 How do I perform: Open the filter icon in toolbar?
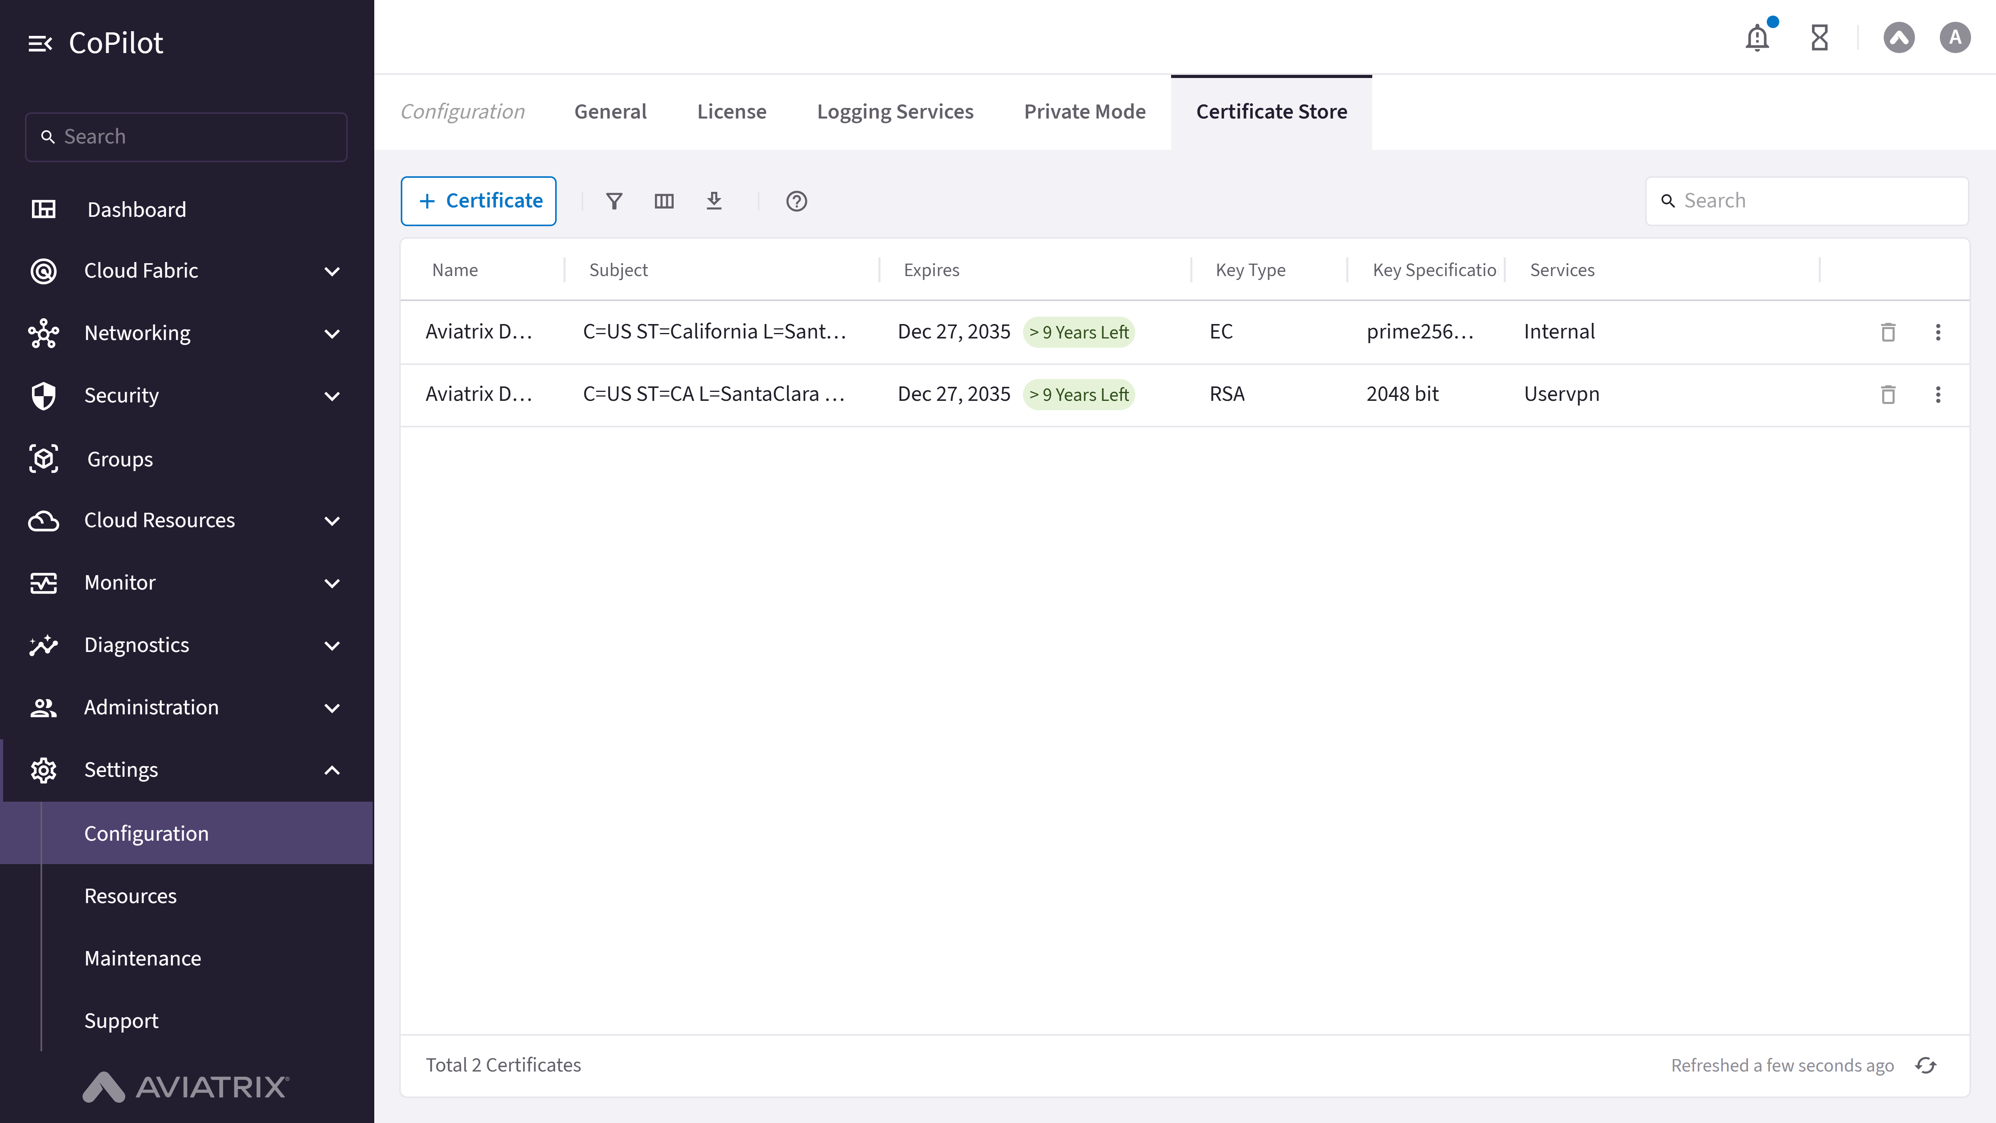coord(614,202)
